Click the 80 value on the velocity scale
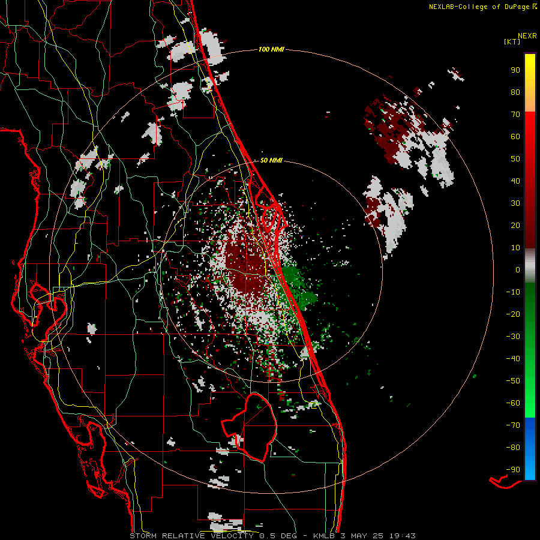 [515, 92]
